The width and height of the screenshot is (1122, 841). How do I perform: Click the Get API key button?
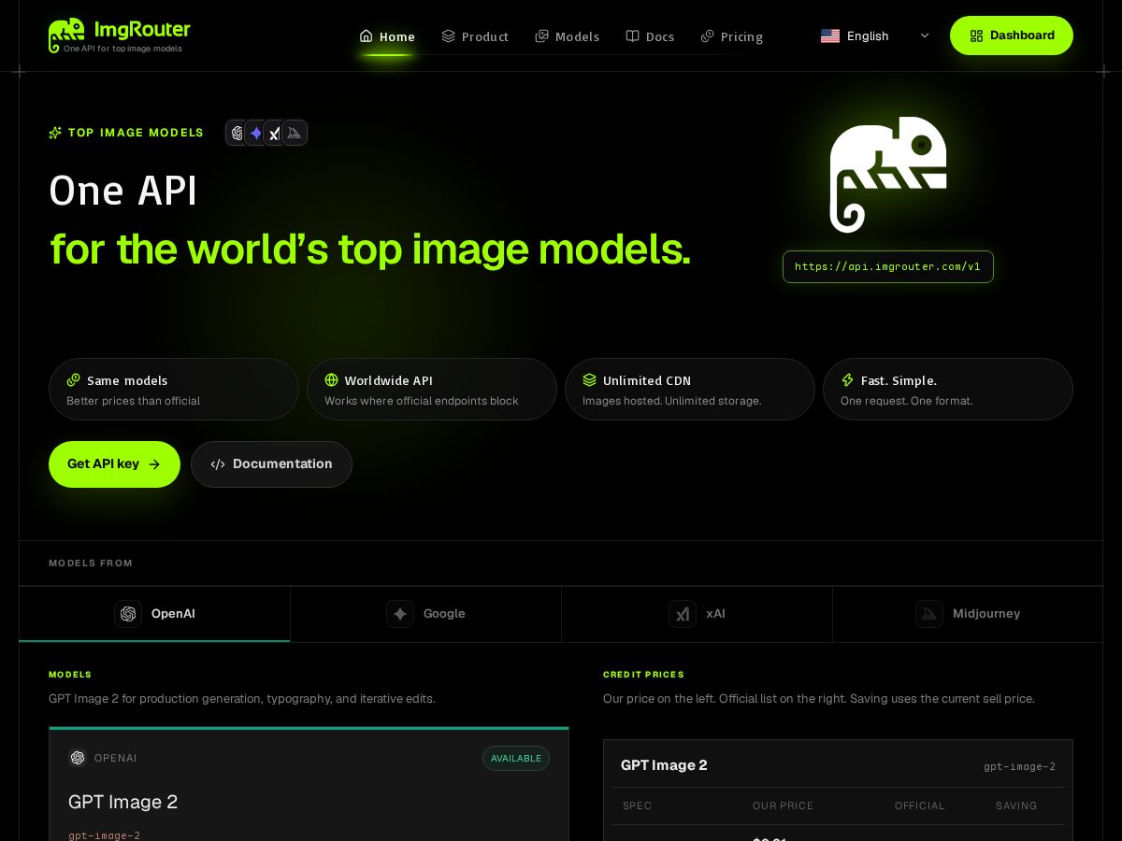click(114, 464)
